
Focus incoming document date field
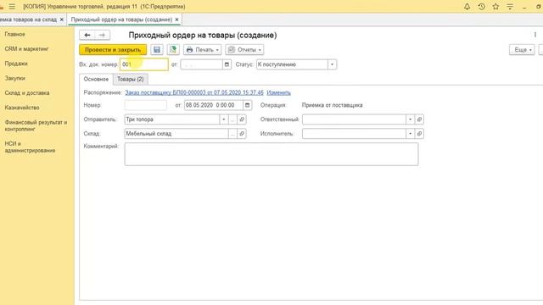pos(201,64)
